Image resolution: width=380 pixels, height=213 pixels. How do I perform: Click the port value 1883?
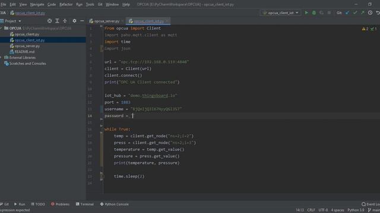(x=125, y=102)
